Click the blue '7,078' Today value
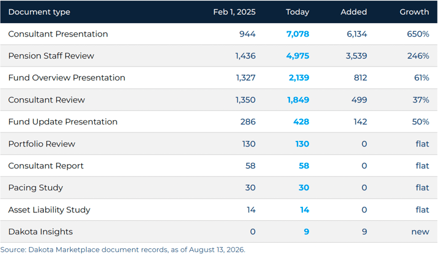Image resolution: width=438 pixels, height=255 pixels. (297, 34)
